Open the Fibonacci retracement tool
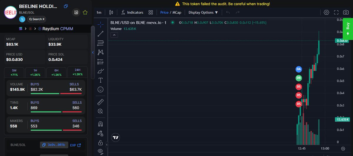Viewport: 353px width, 156px height. (100, 43)
